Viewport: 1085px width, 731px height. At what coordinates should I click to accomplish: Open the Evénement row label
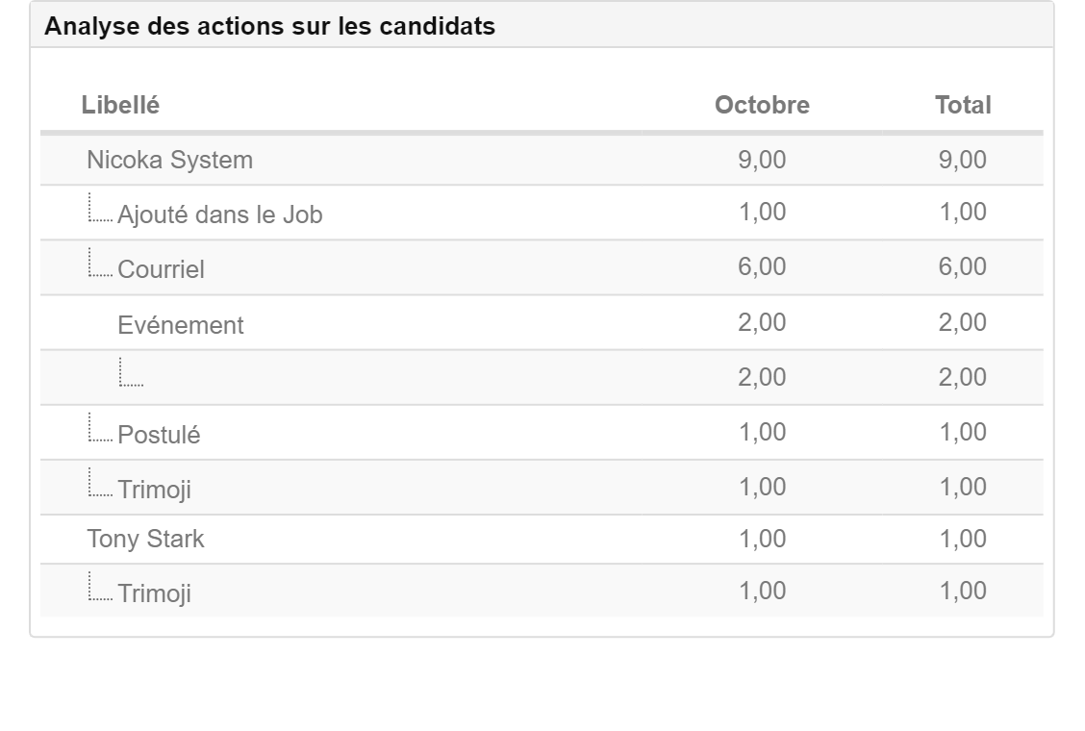(x=180, y=325)
